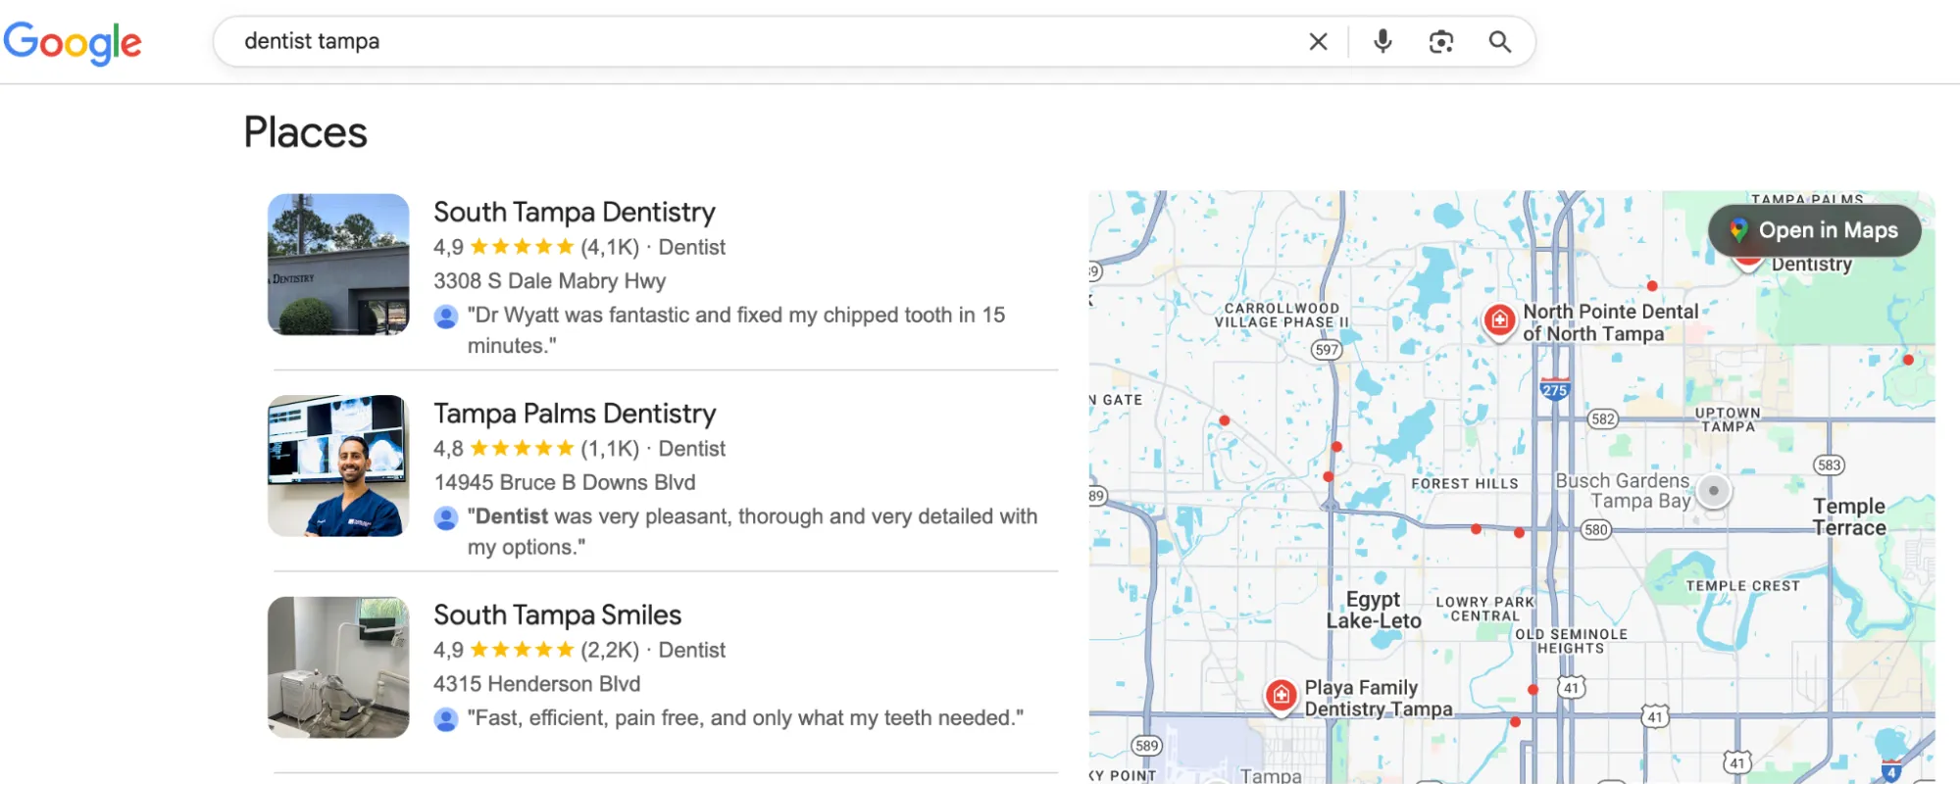Image resolution: width=1960 pixels, height=785 pixels.
Task: Click route 583 marker on map
Action: coord(1829,466)
